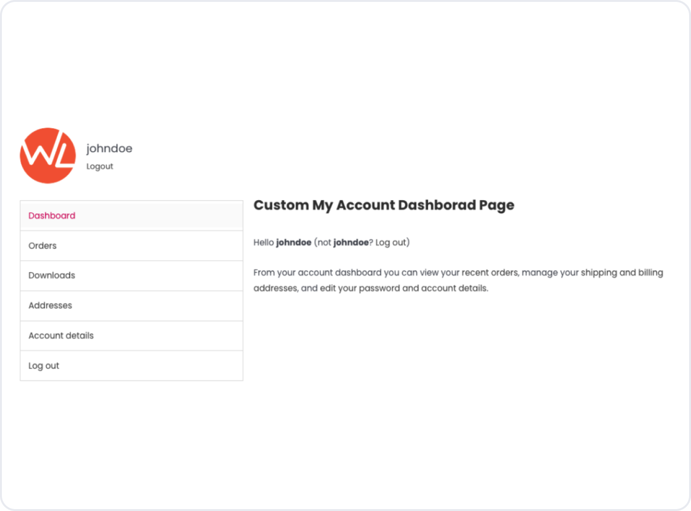Click the Custom My Account Dashborad Page heading

[x=384, y=205]
